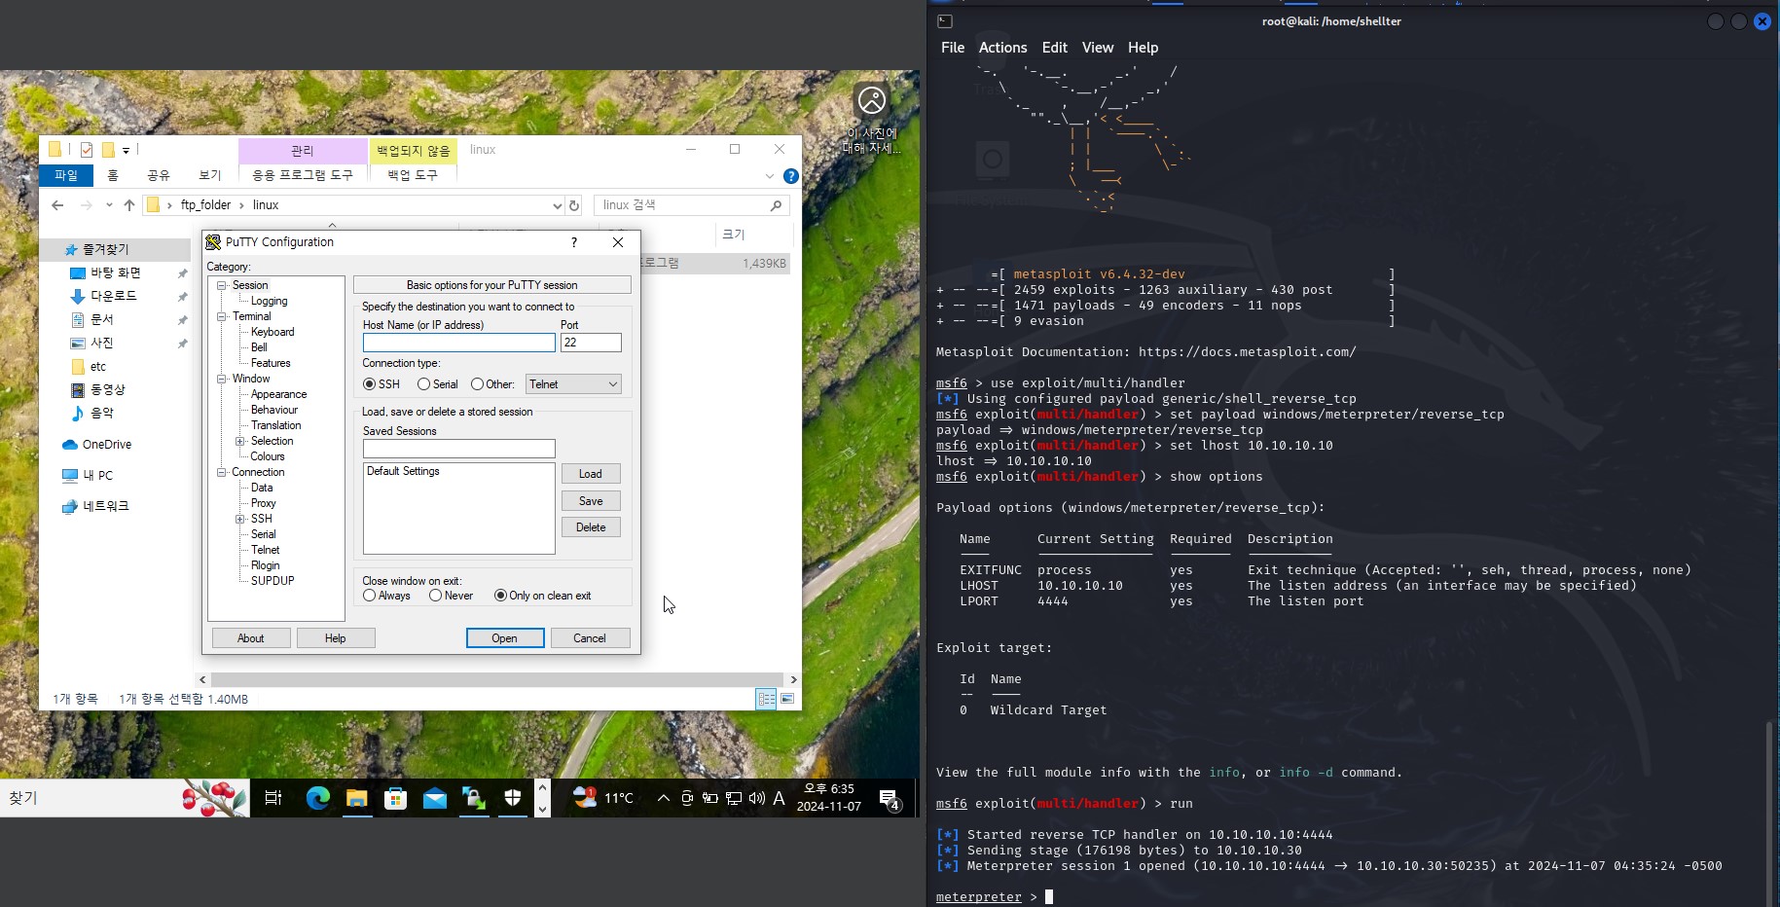
Task: Open OneDrive in Explorer sidebar
Action: [106, 445]
